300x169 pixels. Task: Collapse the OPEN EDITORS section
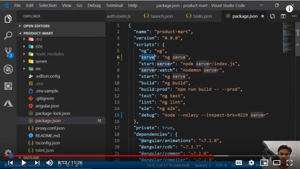pos(37,26)
